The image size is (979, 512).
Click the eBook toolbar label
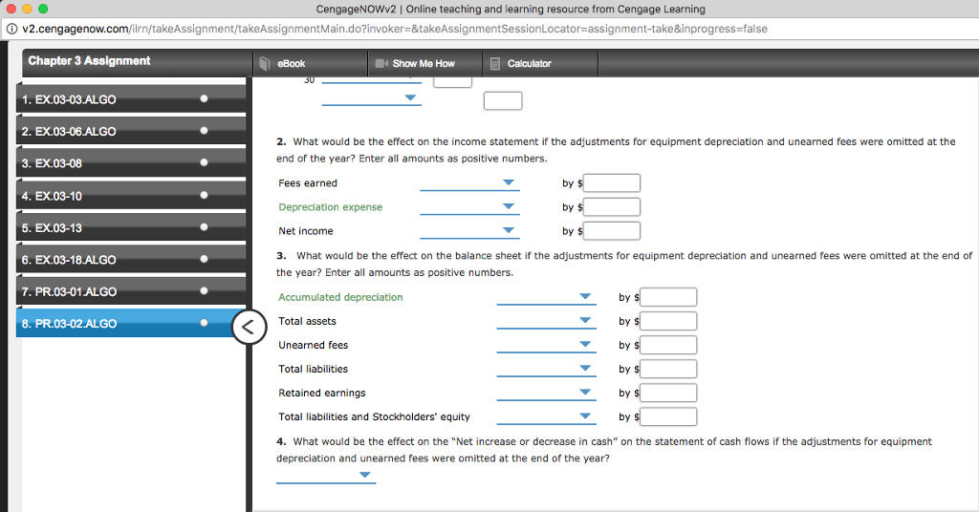292,64
